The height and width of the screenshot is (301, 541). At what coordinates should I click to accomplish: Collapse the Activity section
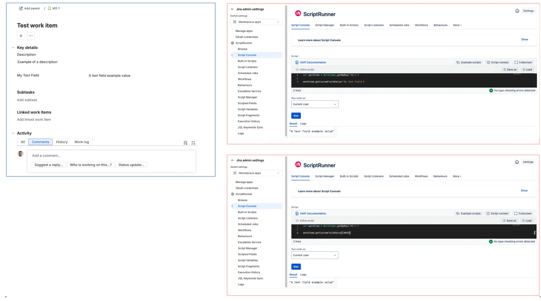[13, 133]
